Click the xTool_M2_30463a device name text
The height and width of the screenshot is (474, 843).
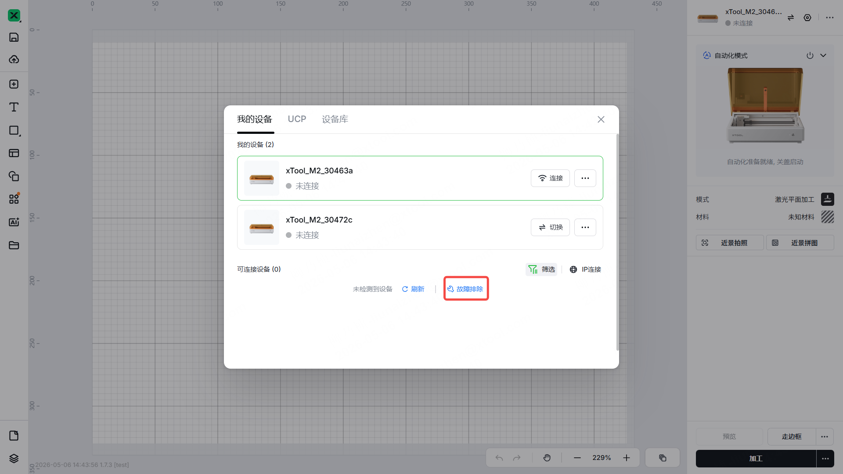pos(319,171)
